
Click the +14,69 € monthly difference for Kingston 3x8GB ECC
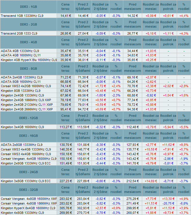pyautogui.click(x=151, y=181)
